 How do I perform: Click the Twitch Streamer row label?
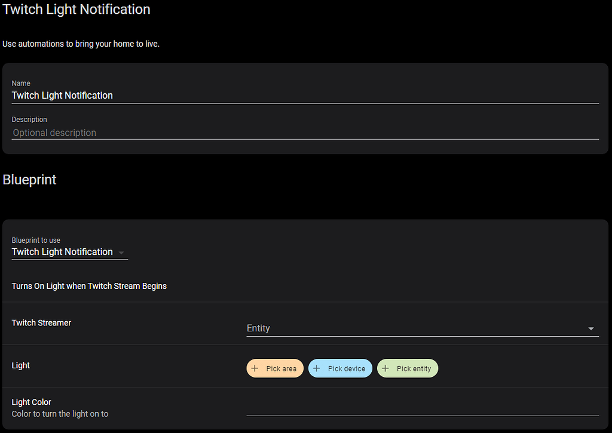41,323
